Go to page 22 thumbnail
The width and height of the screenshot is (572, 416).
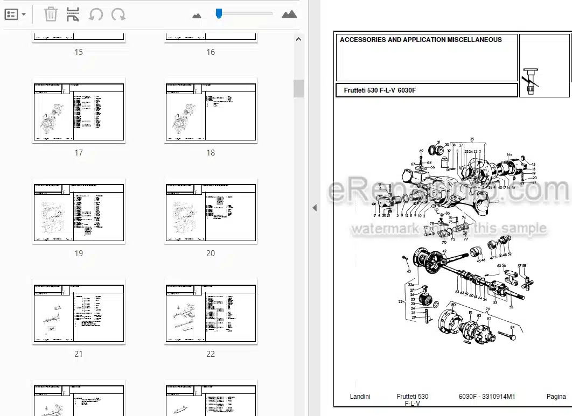coord(211,312)
